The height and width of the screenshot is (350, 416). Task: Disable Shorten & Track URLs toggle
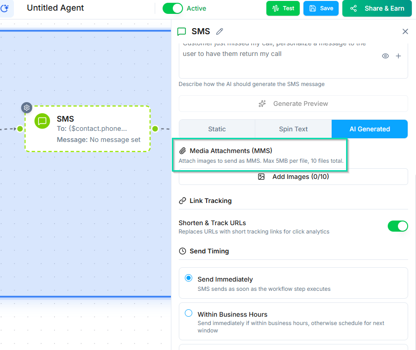tap(397, 226)
